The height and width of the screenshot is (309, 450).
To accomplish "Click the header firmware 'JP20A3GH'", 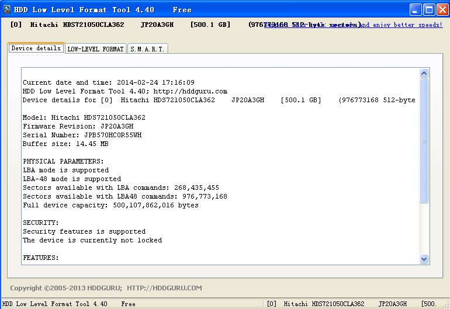I will click(x=157, y=25).
